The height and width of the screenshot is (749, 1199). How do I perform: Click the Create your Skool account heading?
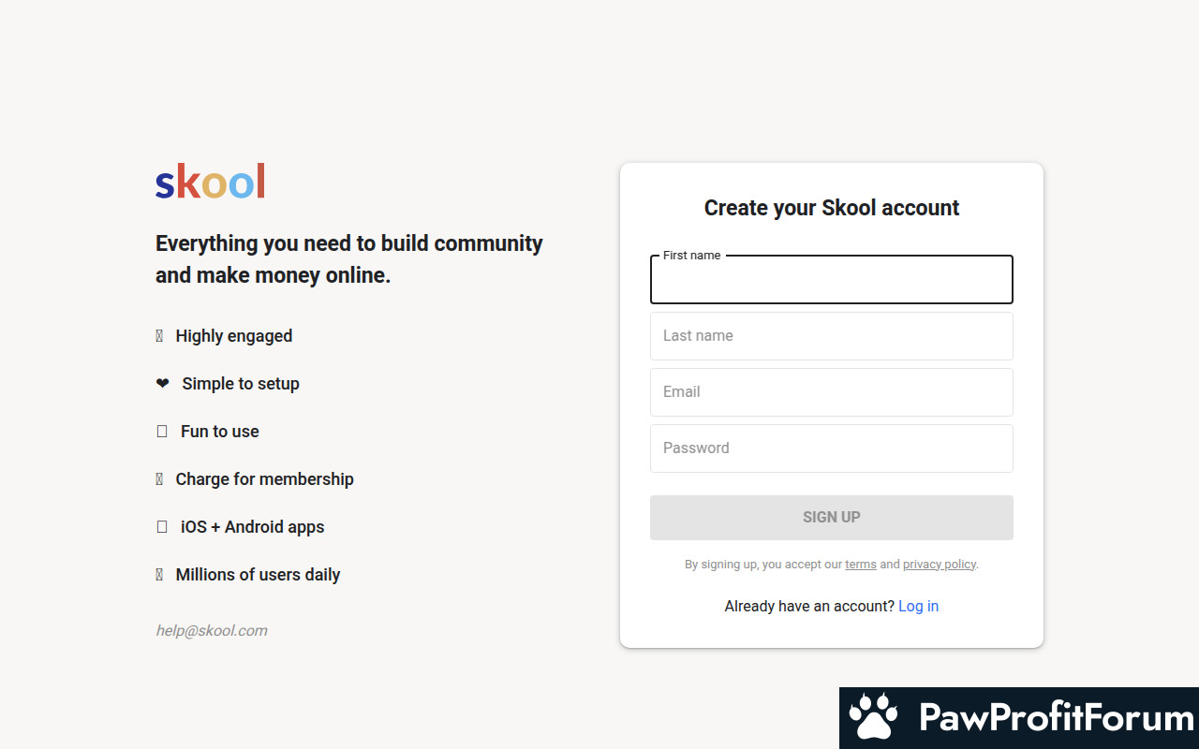tap(832, 208)
